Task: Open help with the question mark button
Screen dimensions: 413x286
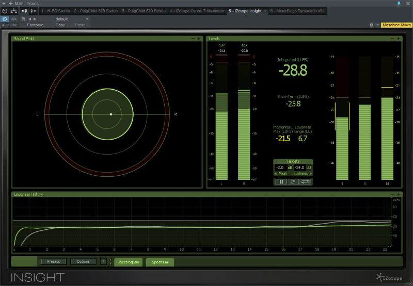Action: click(x=103, y=261)
